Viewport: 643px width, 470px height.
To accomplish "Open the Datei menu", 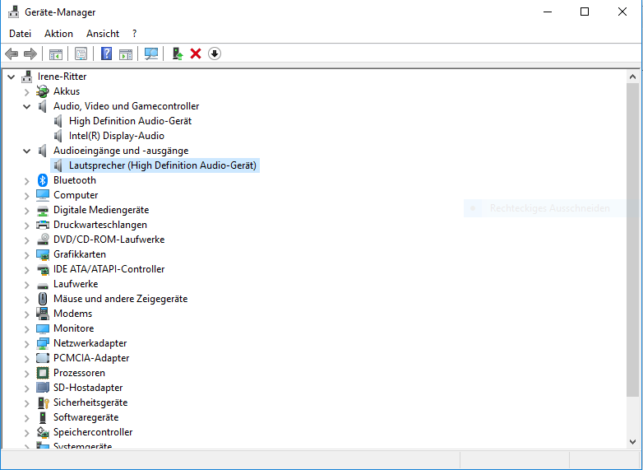I will [20, 34].
